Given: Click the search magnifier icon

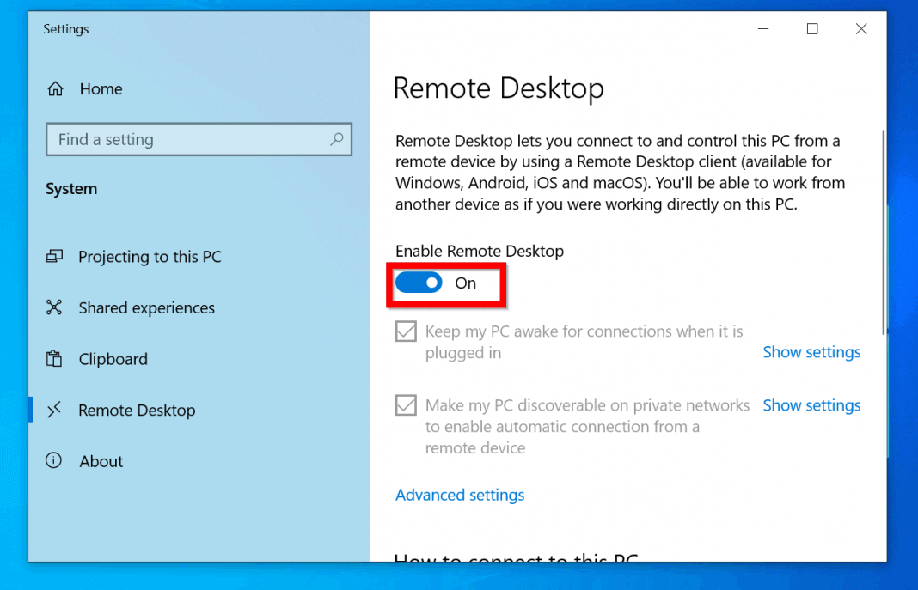Looking at the screenshot, I should tap(337, 139).
